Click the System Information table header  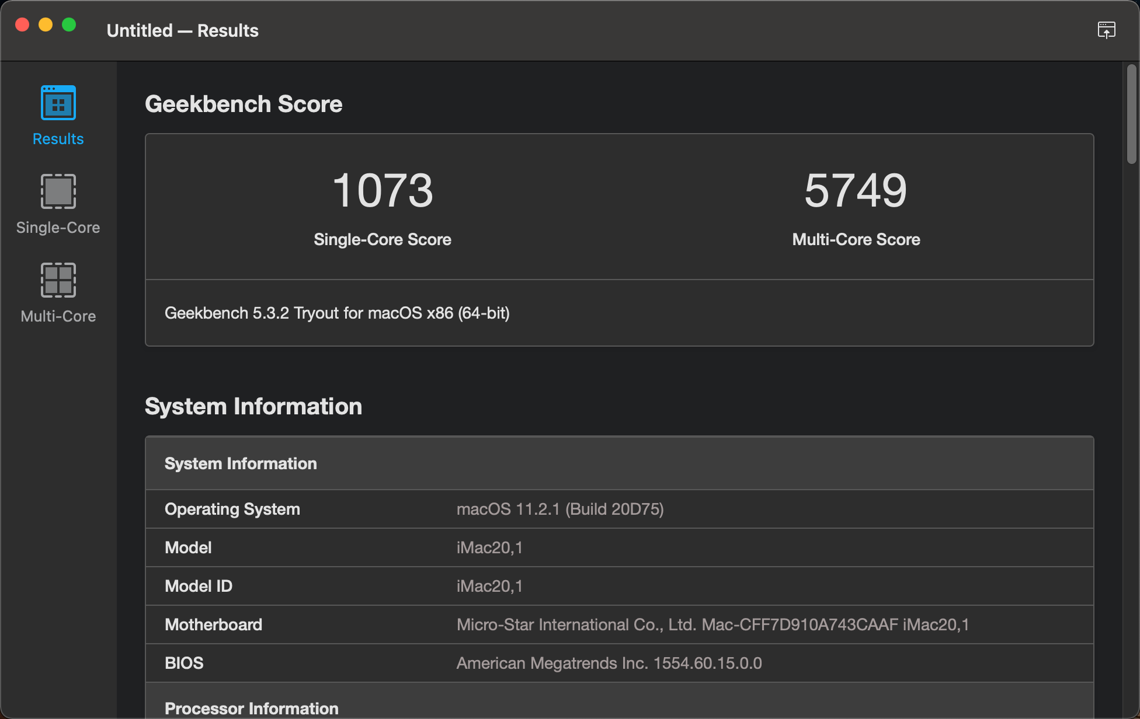pyautogui.click(x=241, y=463)
